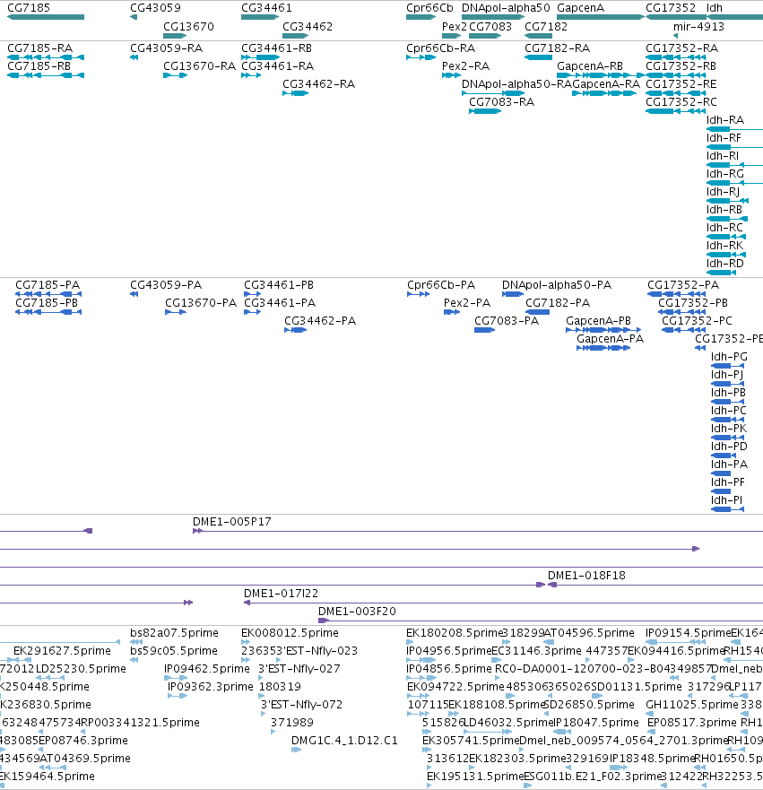The image size is (763, 790).
Task: Open the Idh-PI protein label
Action: click(726, 500)
